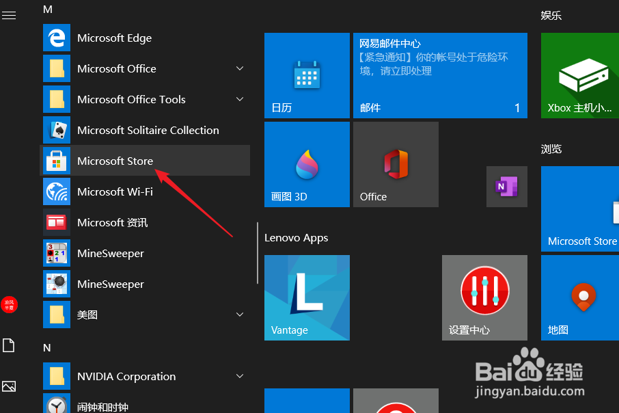Open the small OneNote tile

point(507,187)
